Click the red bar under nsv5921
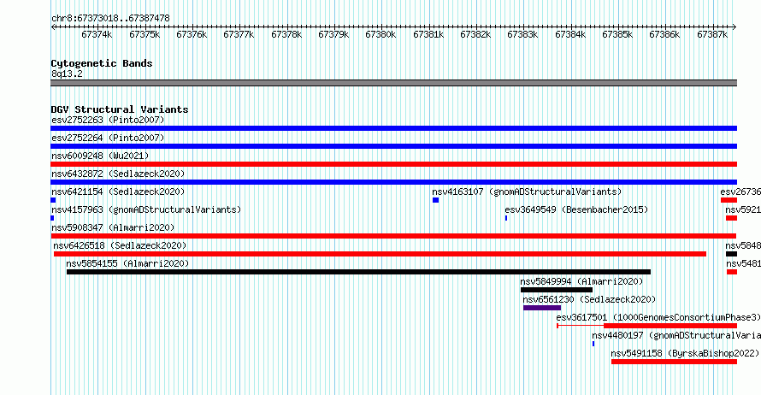761x395 pixels. [x=731, y=218]
